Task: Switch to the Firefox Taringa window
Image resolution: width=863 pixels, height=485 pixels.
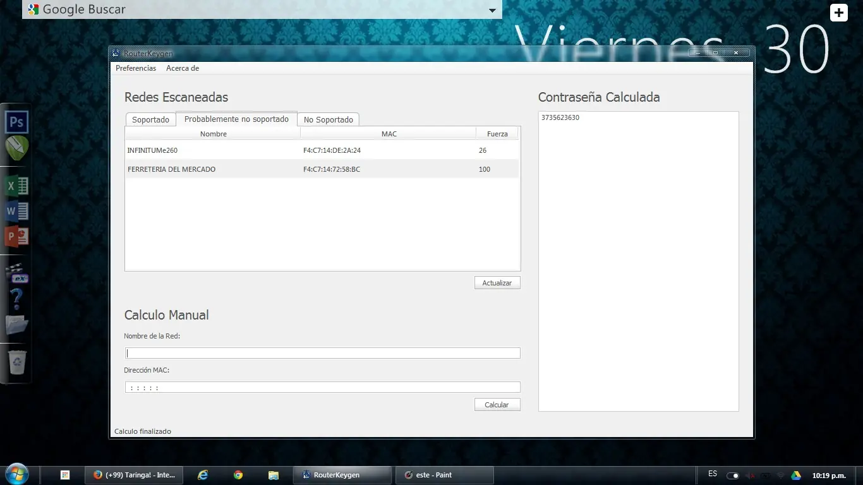Action: [133, 474]
